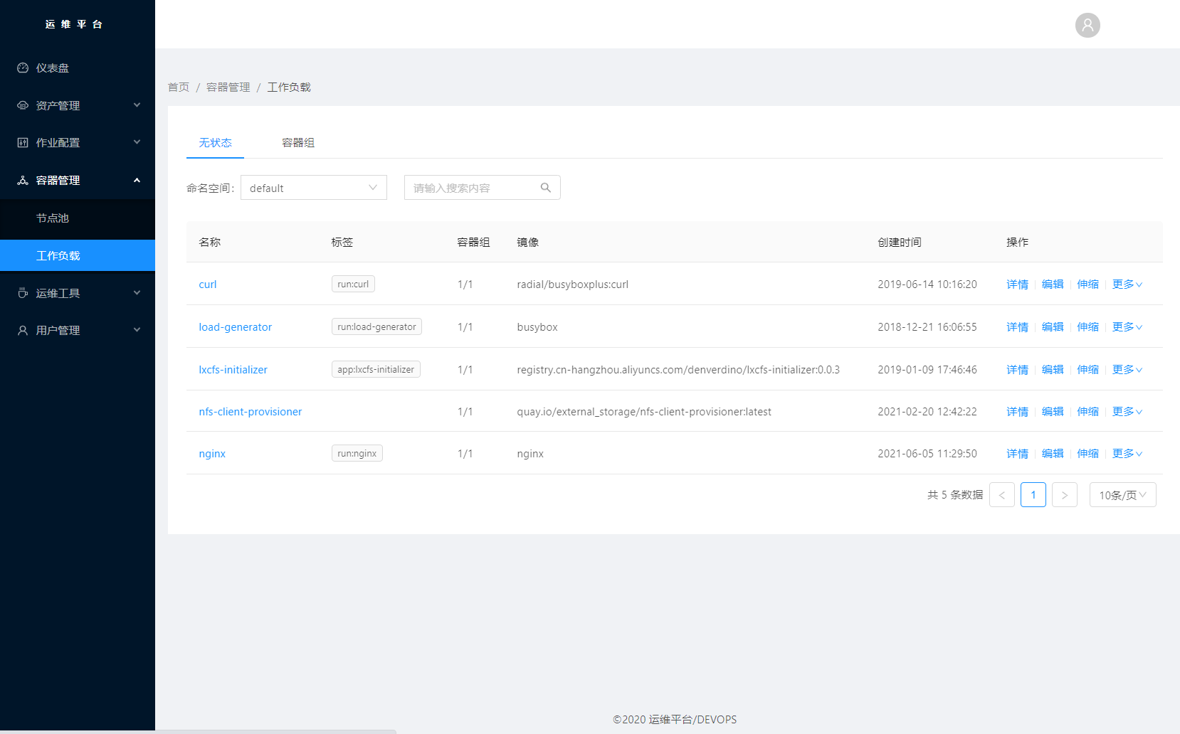Viewport: 1180px width, 734px height.
Task: Focus the 请输入搜索内容 search field
Action: pyautogui.click(x=483, y=188)
